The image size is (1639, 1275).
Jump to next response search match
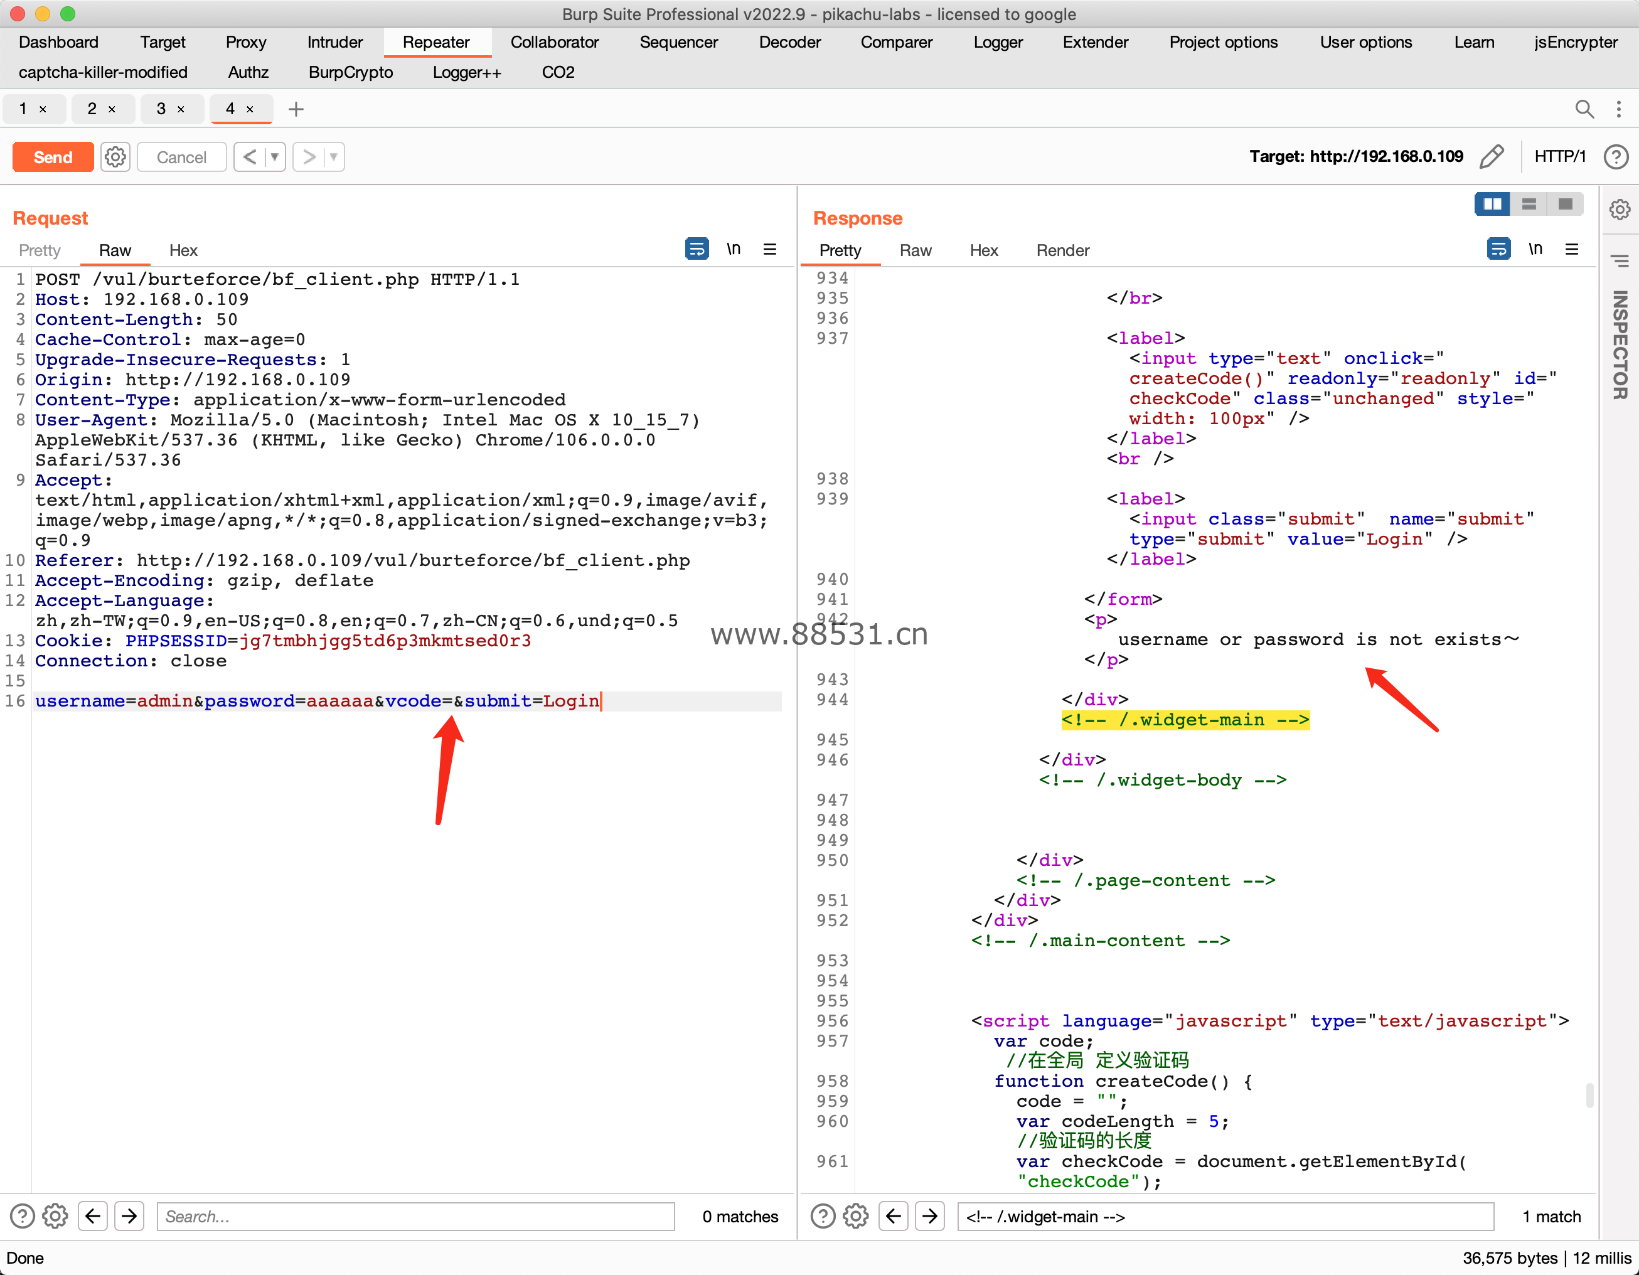pos(930,1216)
